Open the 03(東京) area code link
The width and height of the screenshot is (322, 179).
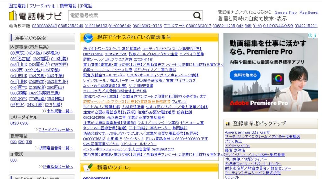(x=18, y=53)
